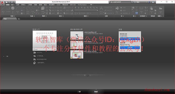This screenshot has width=175, height=94.
Task: Click the Open file quick-access icon
Action: 9,2
